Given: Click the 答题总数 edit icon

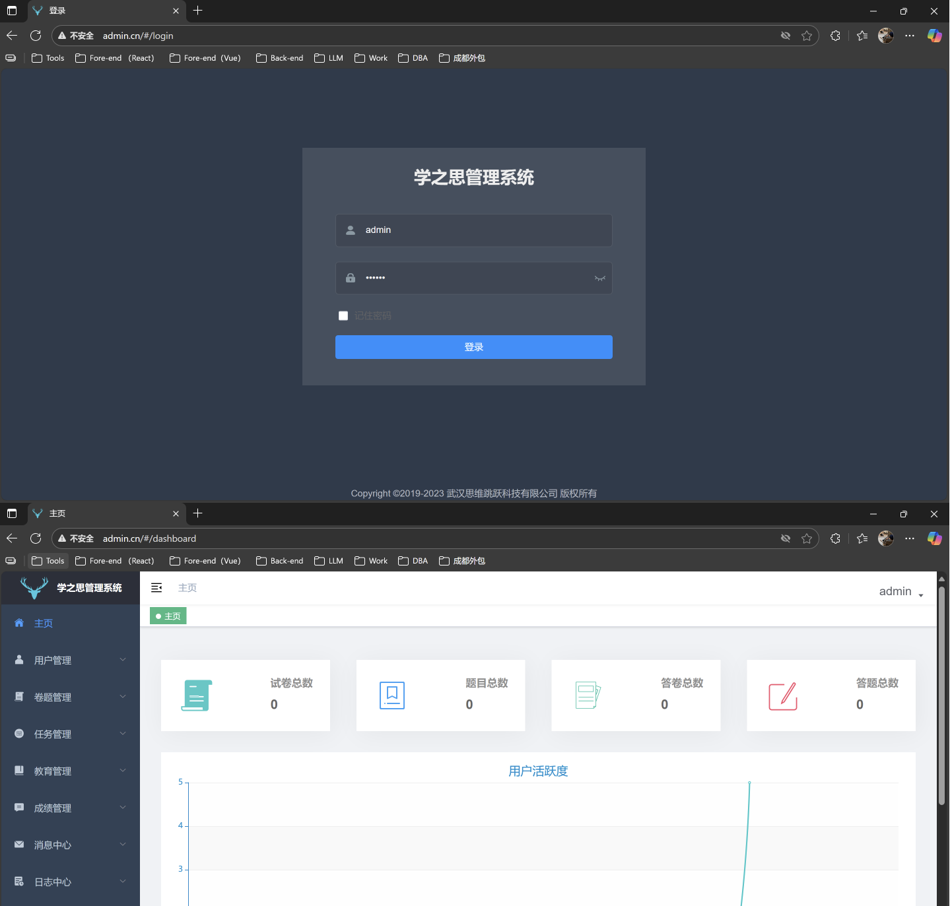Looking at the screenshot, I should coord(783,696).
